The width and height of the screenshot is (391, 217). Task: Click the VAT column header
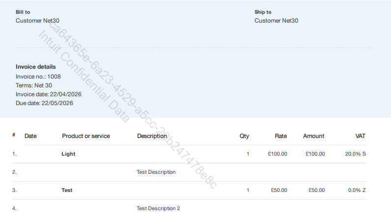click(x=361, y=136)
